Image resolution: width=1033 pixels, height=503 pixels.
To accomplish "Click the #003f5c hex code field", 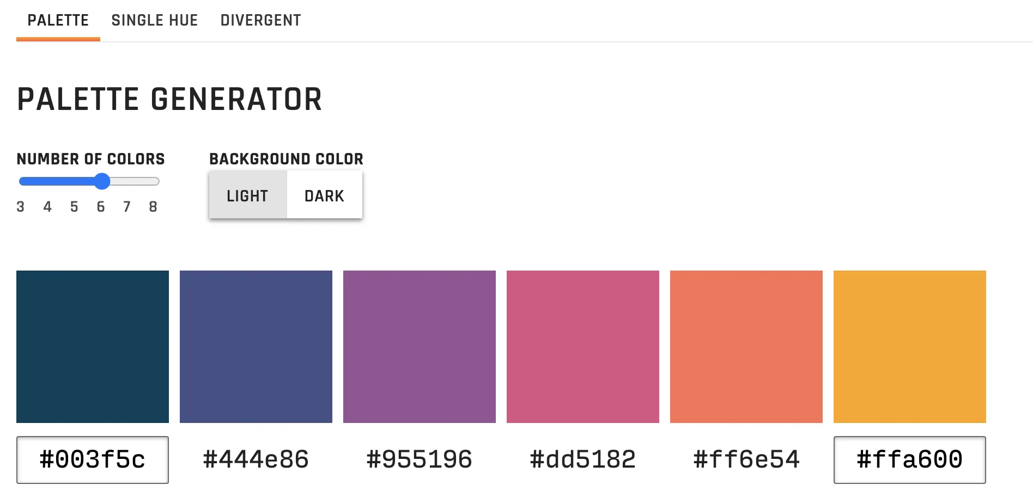I will click(x=92, y=460).
